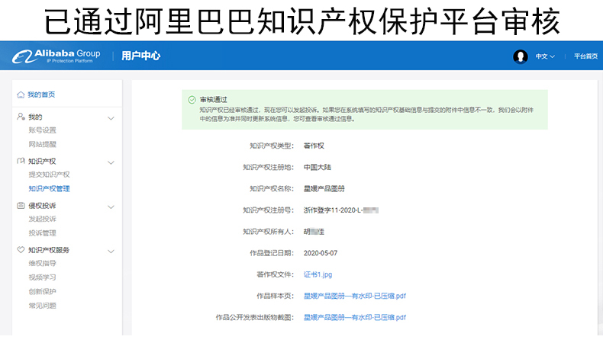Viewport: 603px width, 343px height.
Task: Click the 知识产权所有人 label
Action: pos(268,232)
